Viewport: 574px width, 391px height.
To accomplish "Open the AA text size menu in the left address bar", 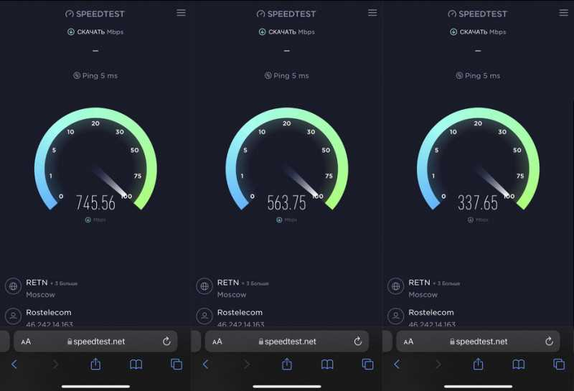I will pyautogui.click(x=26, y=341).
